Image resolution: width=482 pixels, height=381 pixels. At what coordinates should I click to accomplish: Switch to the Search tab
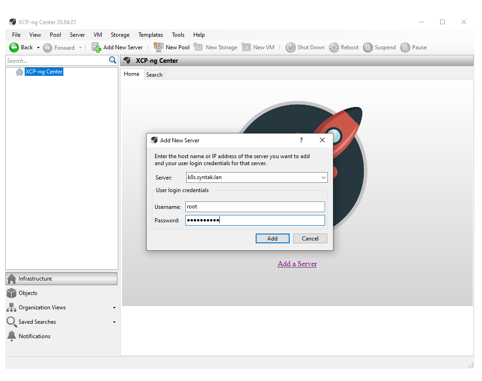click(x=154, y=75)
